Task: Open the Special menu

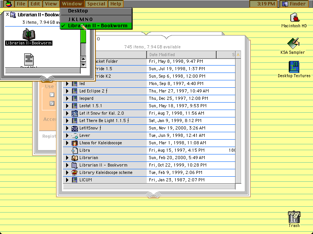Action: click(x=96, y=4)
